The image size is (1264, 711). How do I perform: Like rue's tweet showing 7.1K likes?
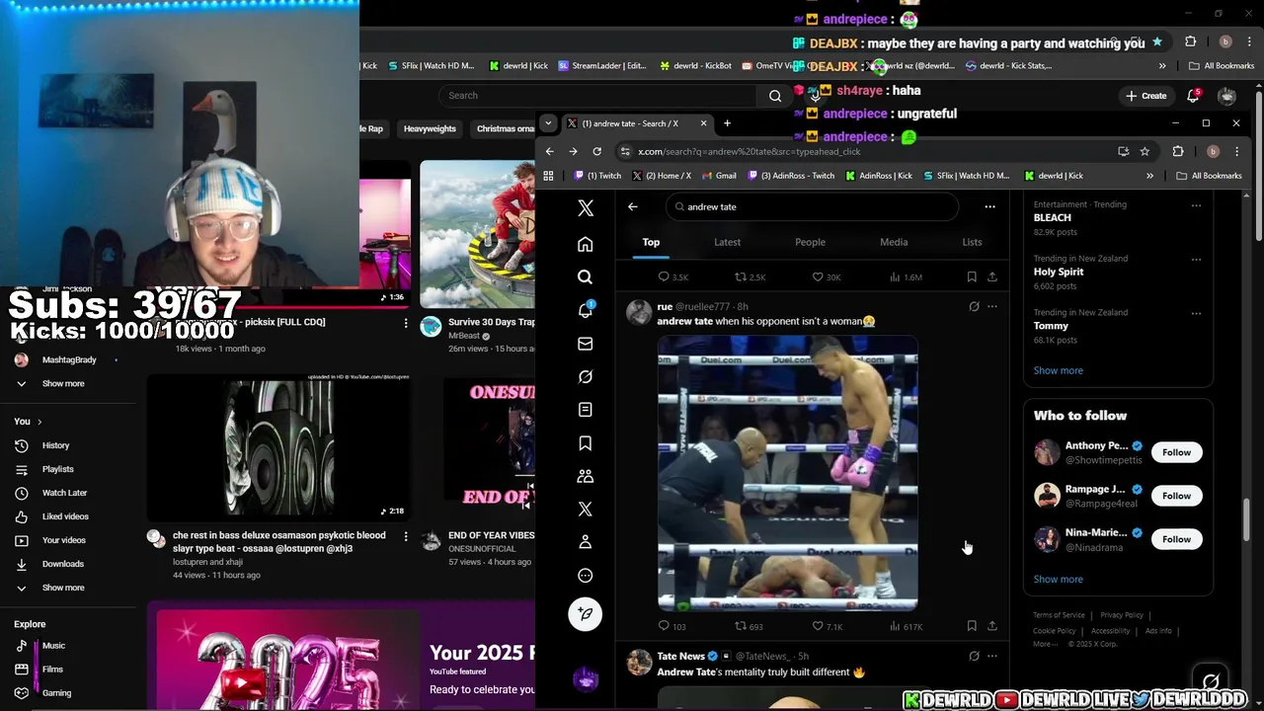(828, 626)
